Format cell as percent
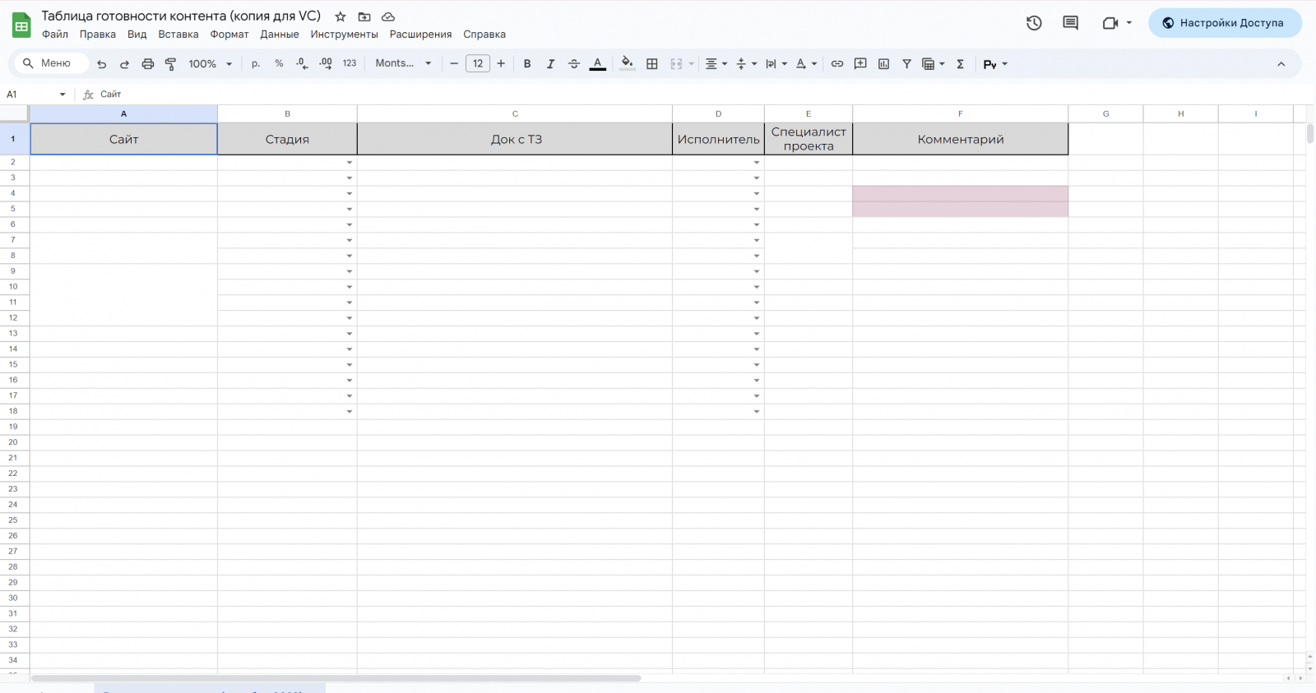Image resolution: width=1316 pixels, height=693 pixels. pyautogui.click(x=279, y=64)
